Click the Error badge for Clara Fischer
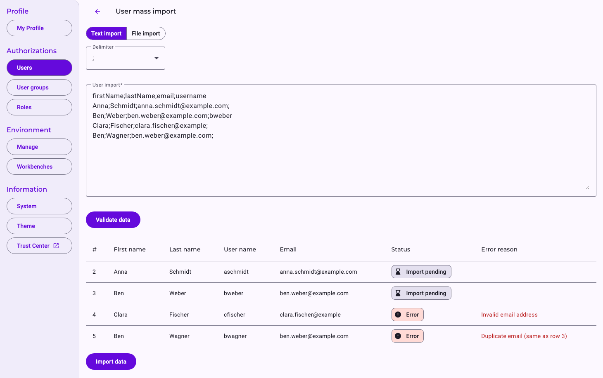Screen dimensions: 603x378 point(408,315)
